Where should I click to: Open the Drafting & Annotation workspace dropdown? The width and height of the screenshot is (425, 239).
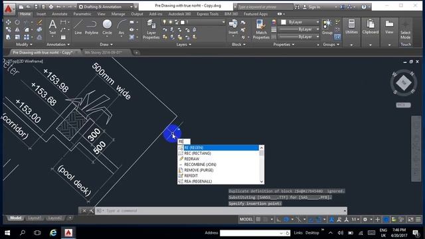106,7
